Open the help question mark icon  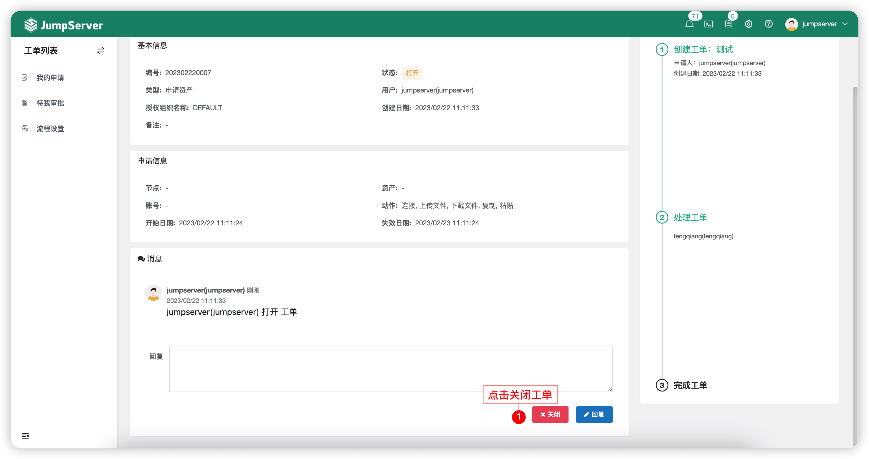pyautogui.click(x=769, y=24)
